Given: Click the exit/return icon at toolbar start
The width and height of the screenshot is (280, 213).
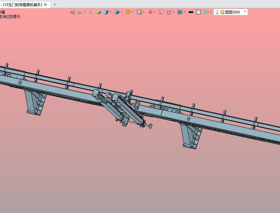Looking at the screenshot, I should (72, 12).
